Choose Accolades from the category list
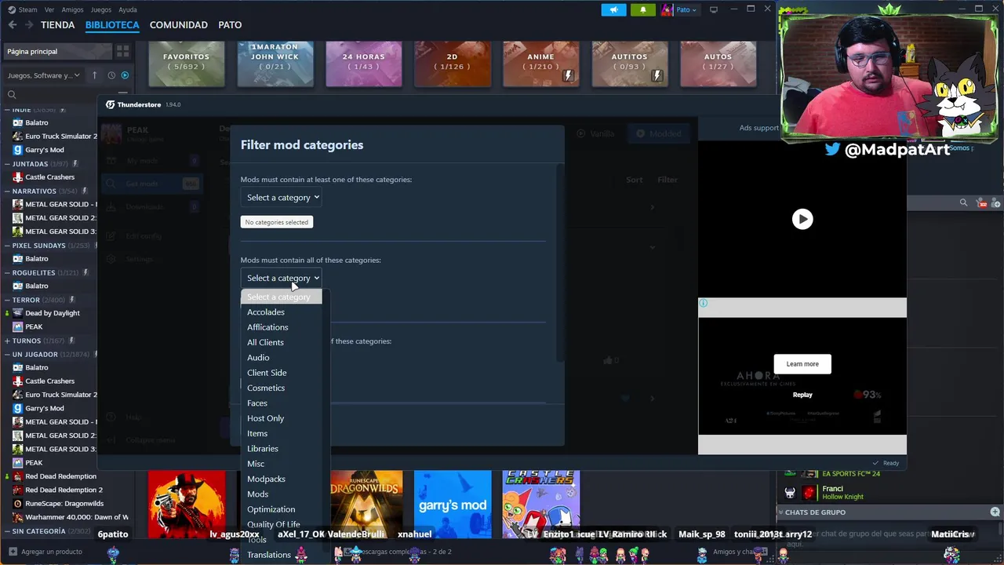This screenshot has width=1004, height=565. pyautogui.click(x=266, y=312)
